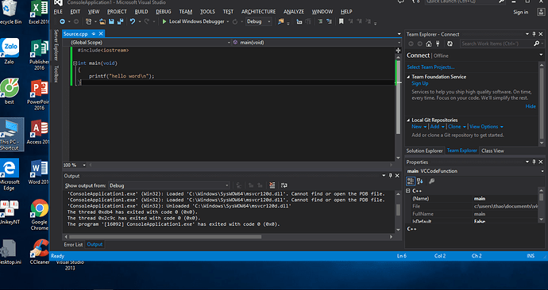
Task: Open the Microsoft Edge desktop icon
Action: point(10,174)
